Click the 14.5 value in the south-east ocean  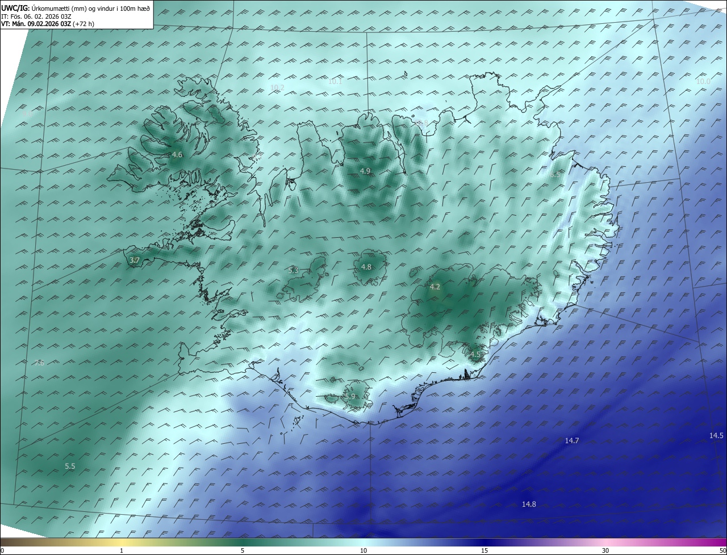(716, 435)
